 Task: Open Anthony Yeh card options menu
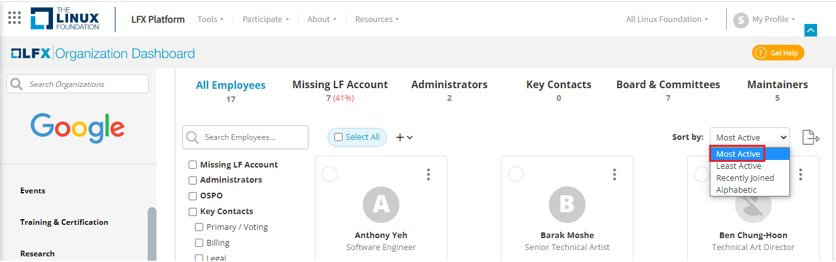point(428,174)
